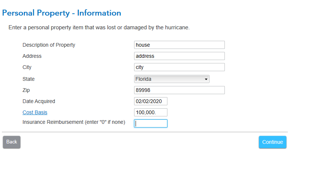The image size is (313, 172).
Task: Click the City label text
Action: (27, 67)
